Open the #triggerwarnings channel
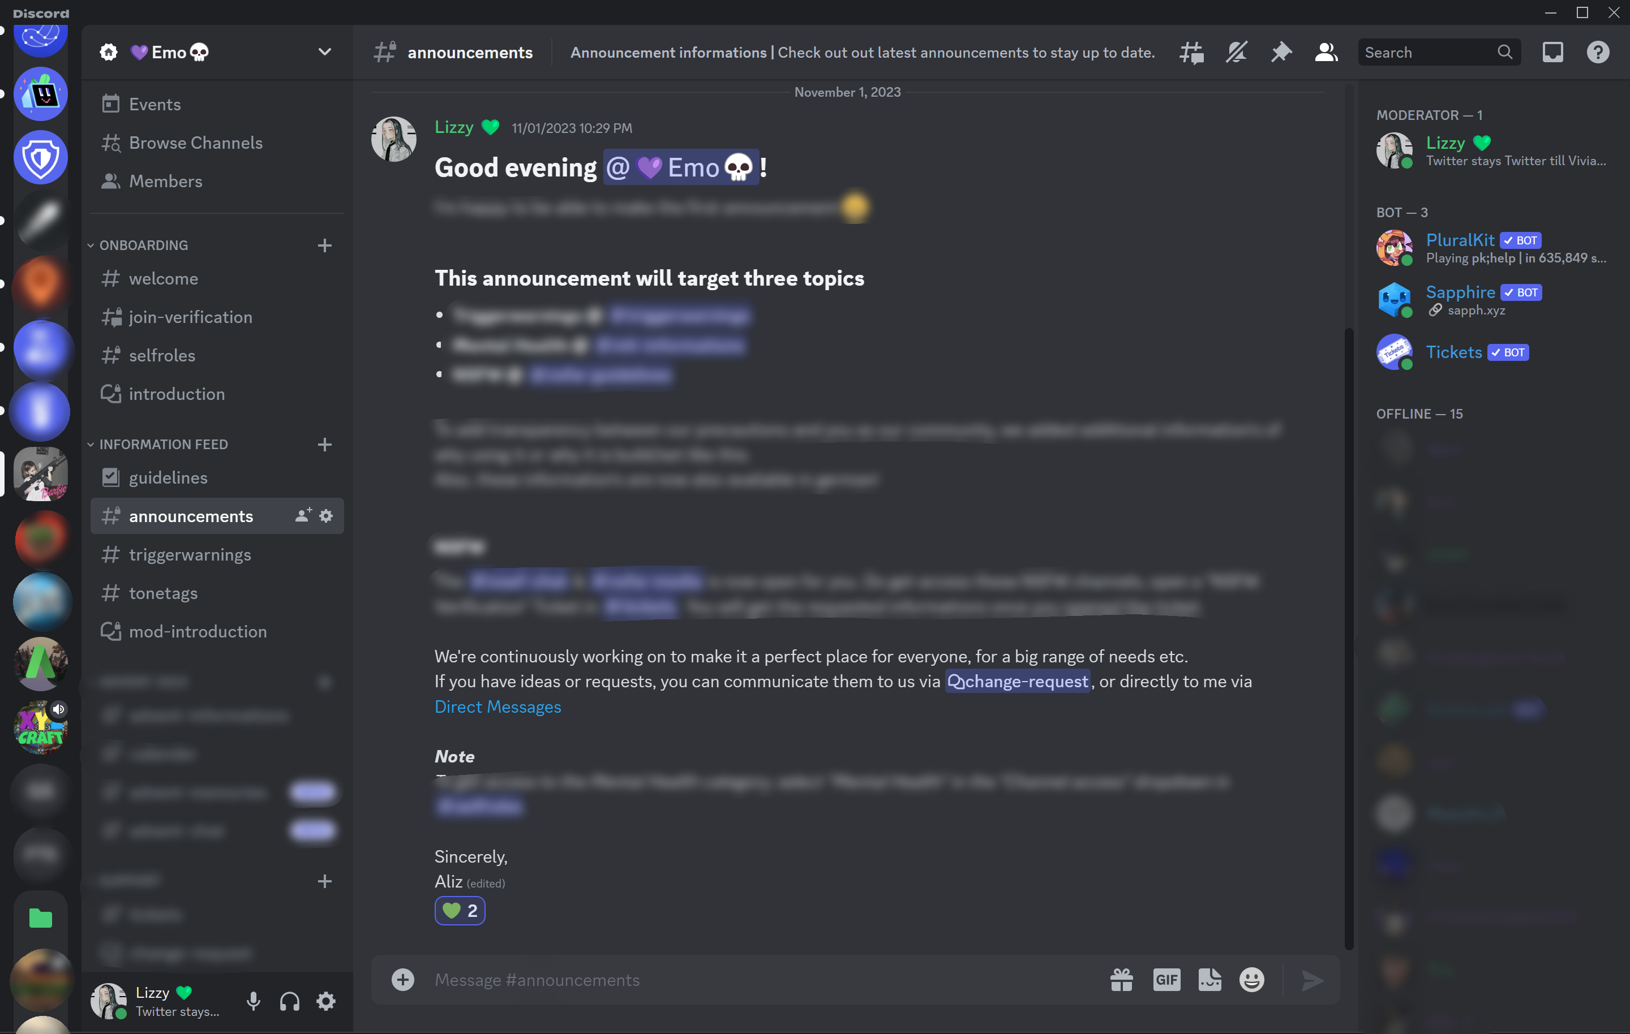 pyautogui.click(x=189, y=553)
